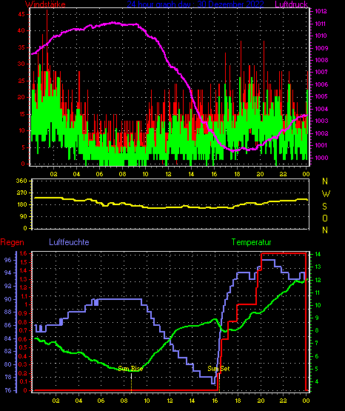Image resolution: width=345 pixels, height=411 pixels.
Task: Click the 40 value on the wind speed axis
Action: [21, 30]
